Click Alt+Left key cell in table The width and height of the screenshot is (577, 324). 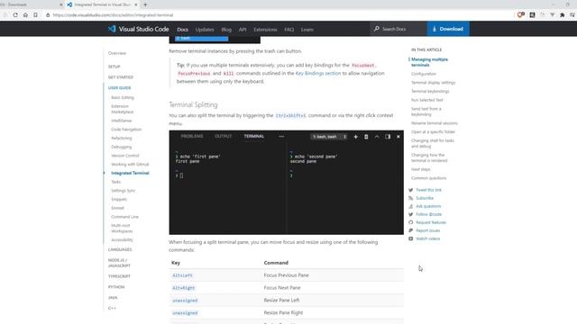182,275
